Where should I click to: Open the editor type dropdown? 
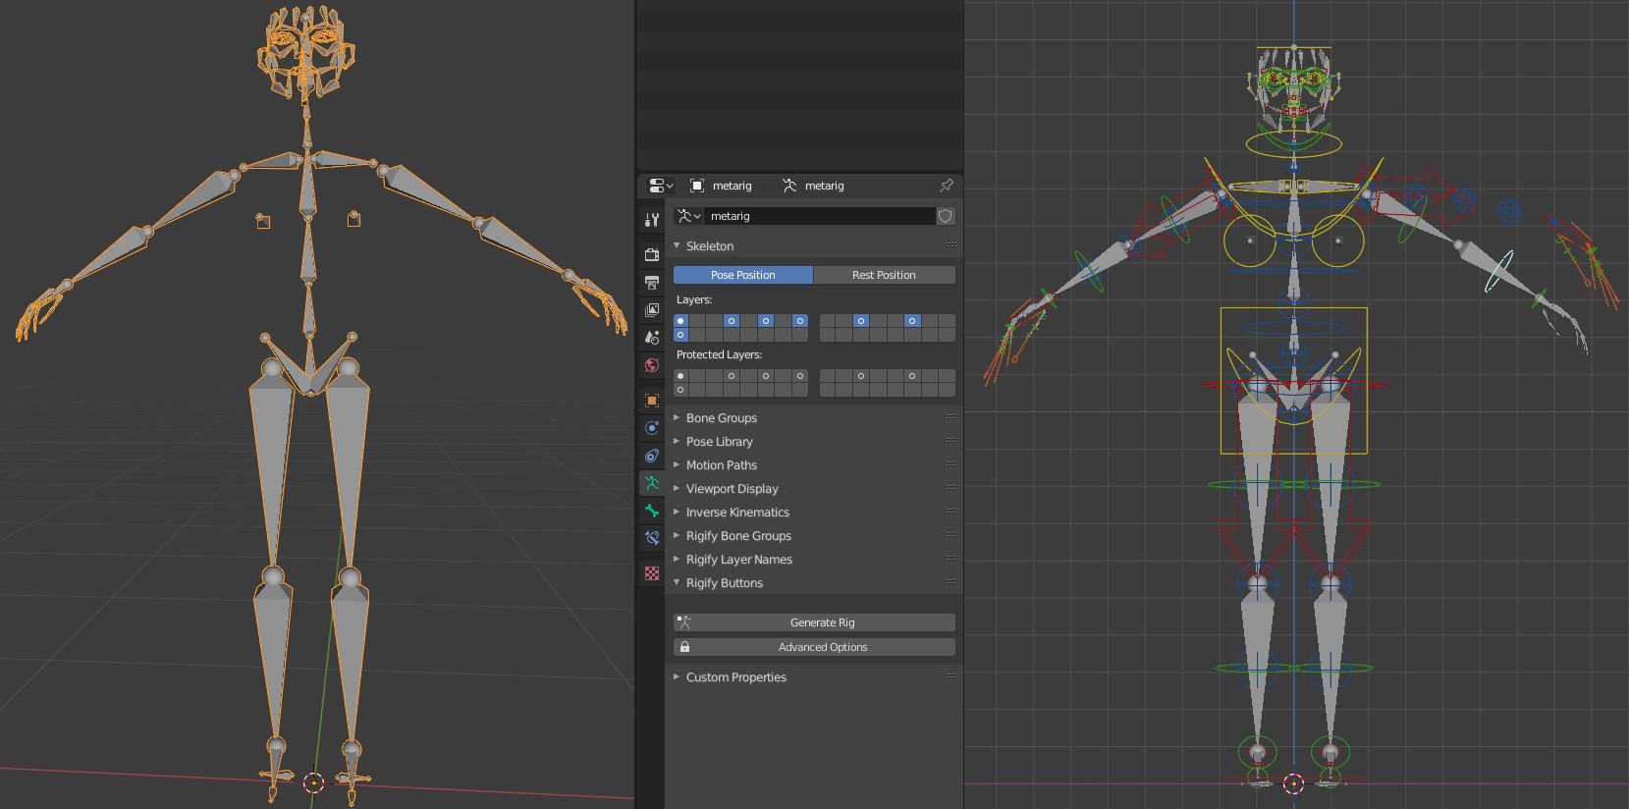tap(661, 186)
